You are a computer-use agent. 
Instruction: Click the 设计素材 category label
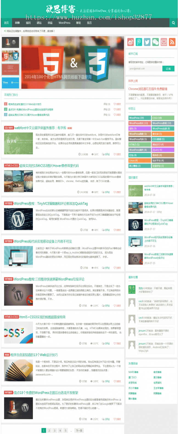point(9,128)
